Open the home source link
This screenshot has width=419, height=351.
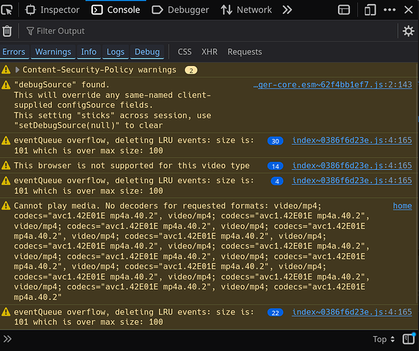pos(402,206)
